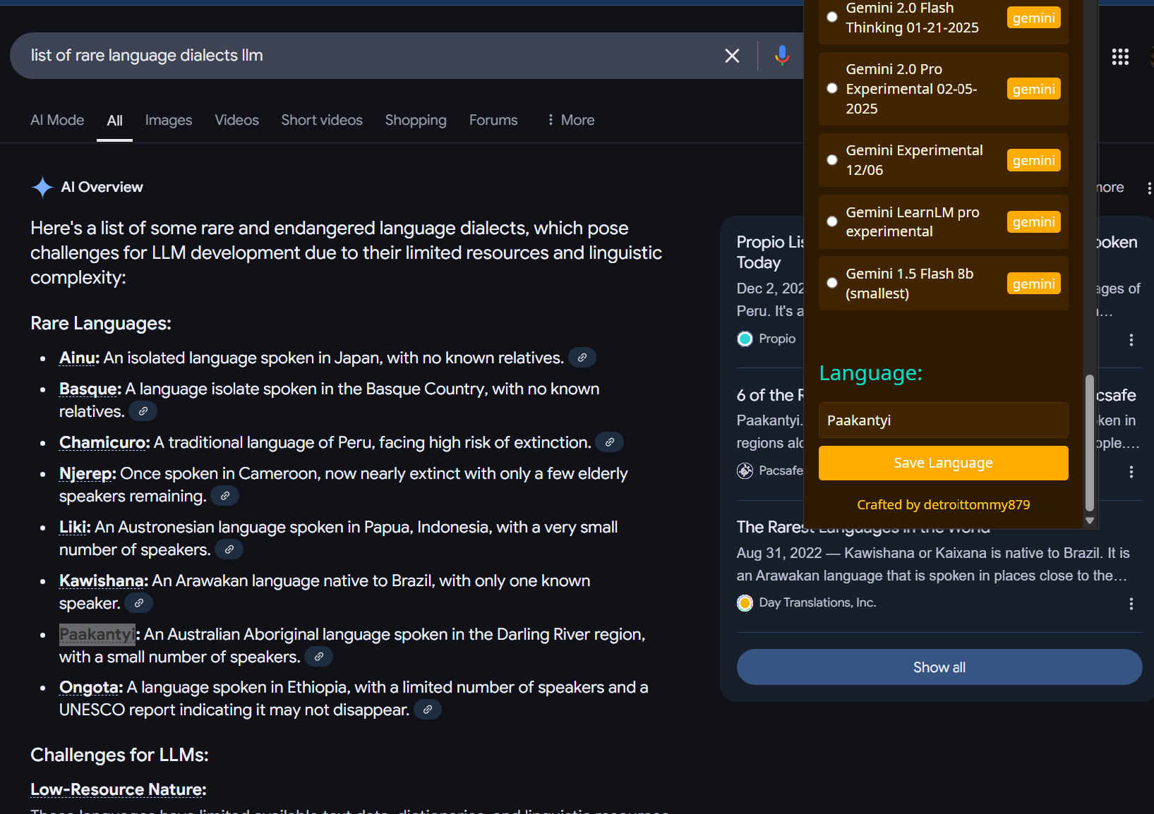Click the gemini tag beside 2.0 Pro Experimental
Viewport: 1154px width, 814px height.
[x=1033, y=89]
